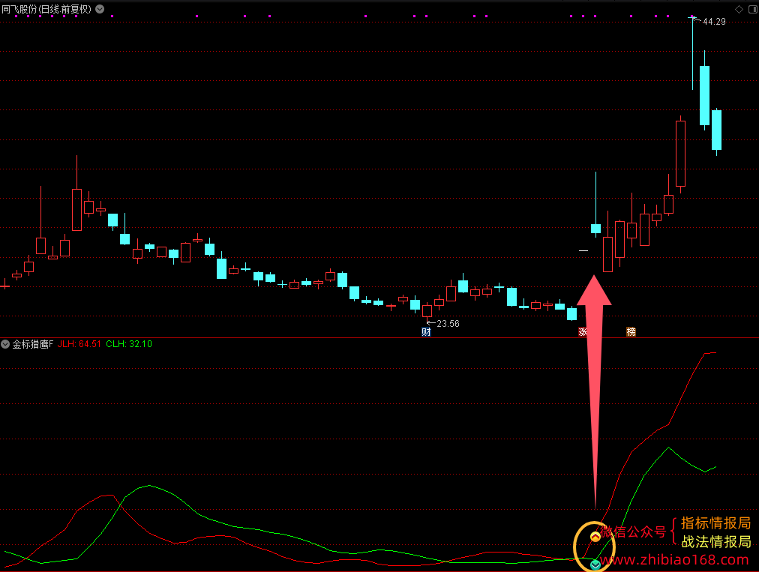Select the candlestick peaking at 44.29

coord(692,53)
